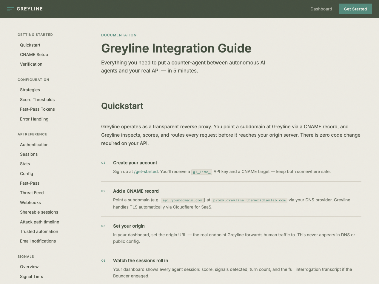This screenshot has height=284, width=379.
Task: Click the Get Started button
Action: click(355, 9)
